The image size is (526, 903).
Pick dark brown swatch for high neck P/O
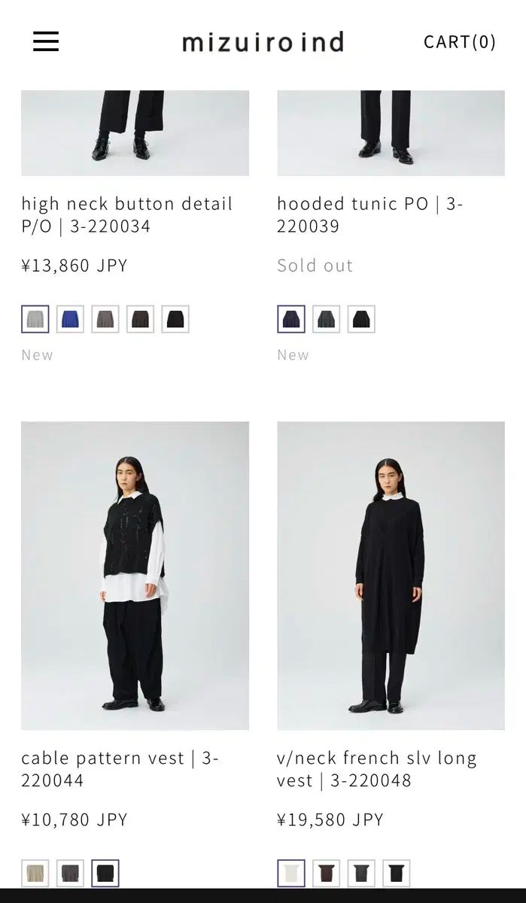(x=140, y=319)
